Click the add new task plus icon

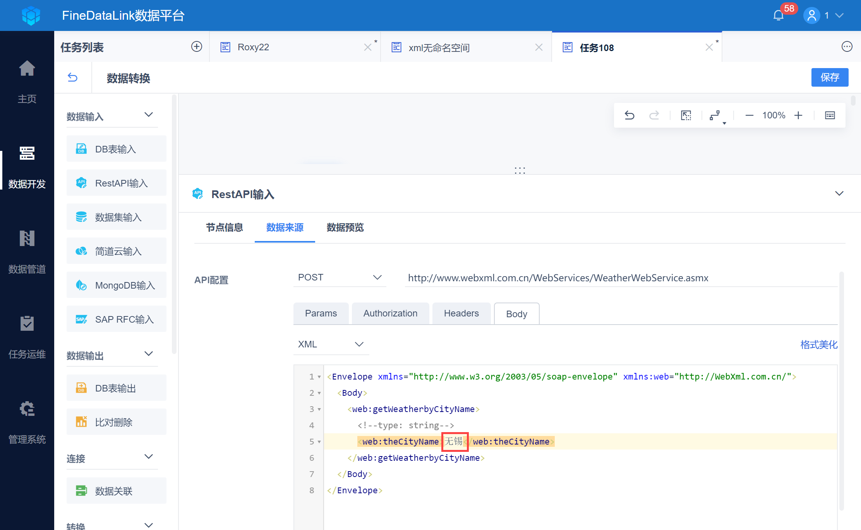click(197, 47)
